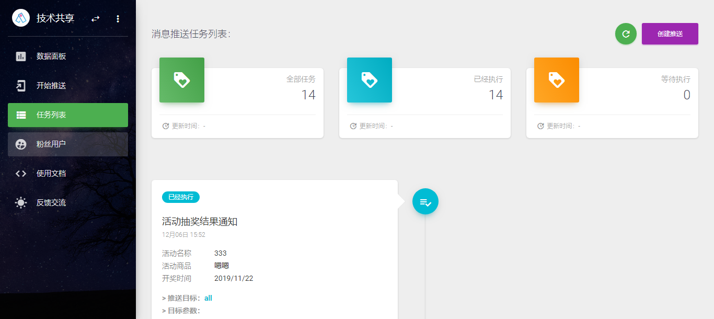Viewport: 714px width, 319px height.
Task: Click the 已经执行 status badge on the task card
Action: click(181, 197)
